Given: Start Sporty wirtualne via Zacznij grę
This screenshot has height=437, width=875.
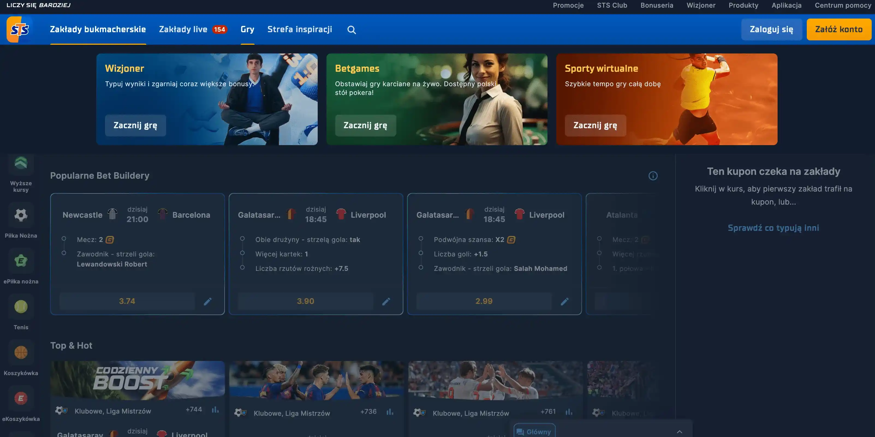Looking at the screenshot, I should [x=595, y=126].
